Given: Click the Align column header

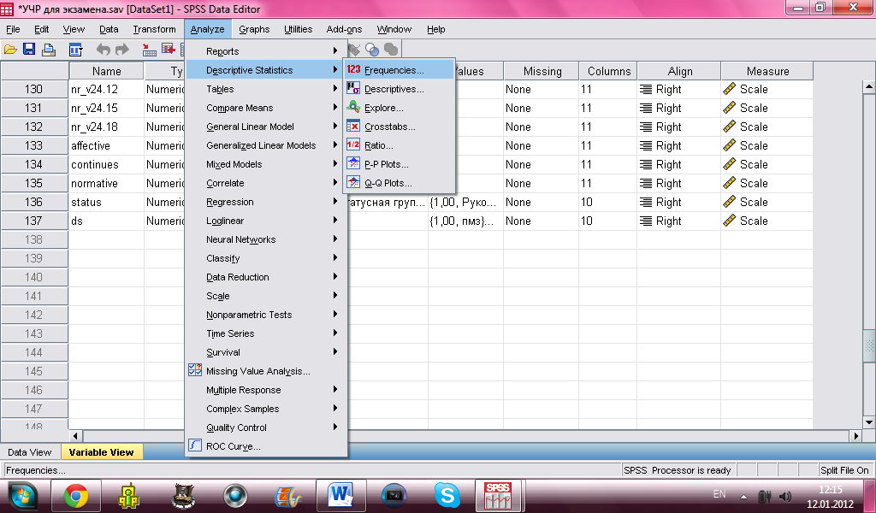Looking at the screenshot, I should click(x=679, y=71).
